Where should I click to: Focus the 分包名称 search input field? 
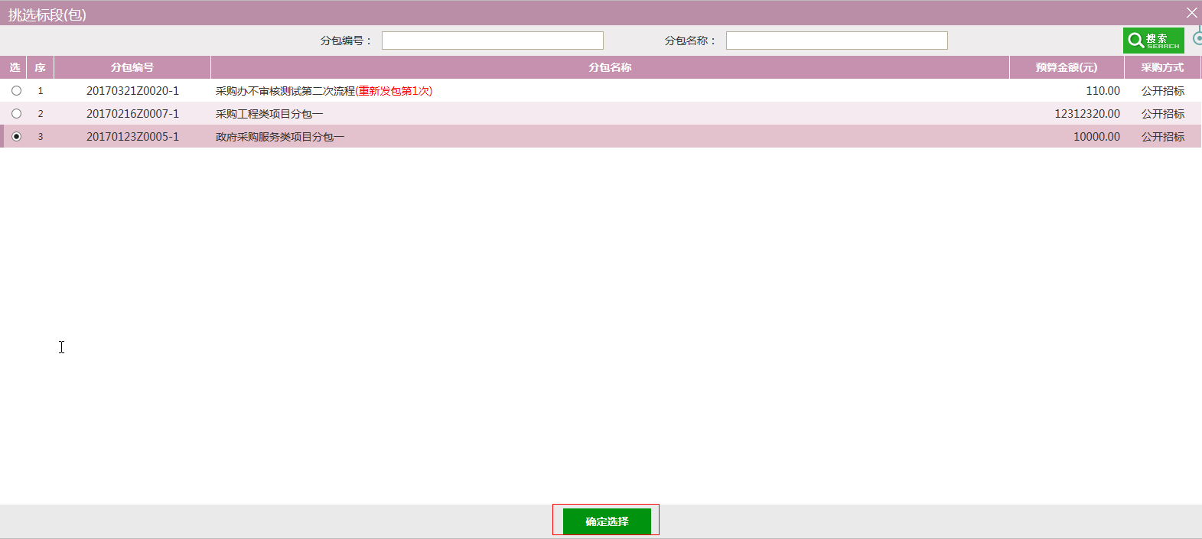[x=836, y=41]
